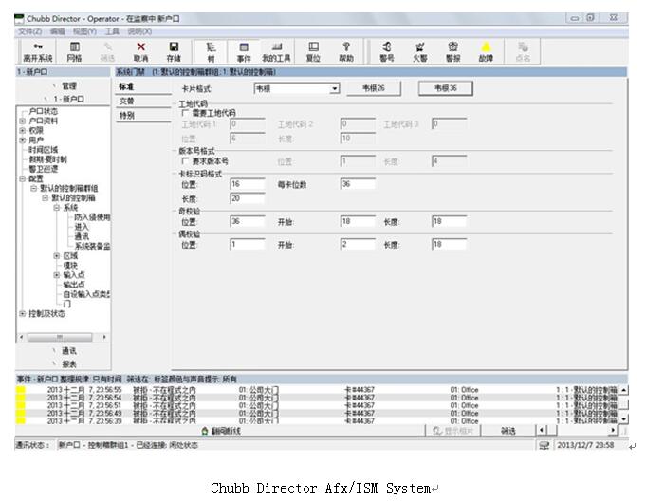Click the 警号 siren icon
The height and width of the screenshot is (502, 646).
tap(387, 46)
